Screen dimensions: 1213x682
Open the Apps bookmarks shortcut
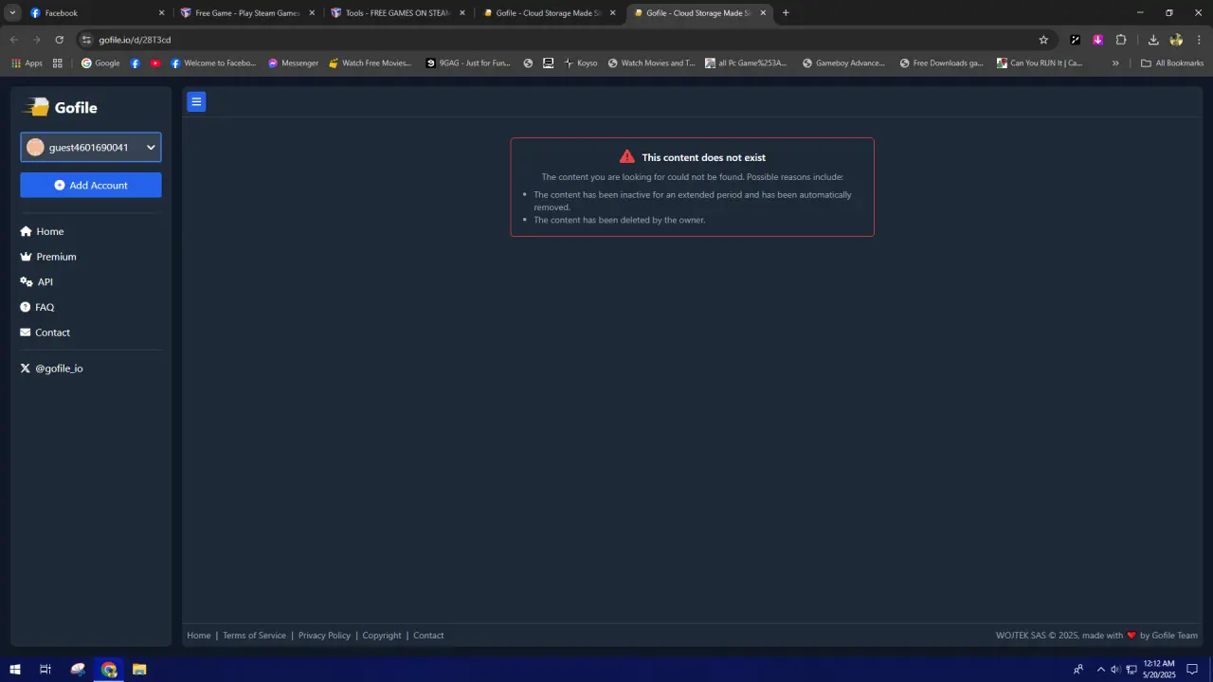click(x=27, y=63)
